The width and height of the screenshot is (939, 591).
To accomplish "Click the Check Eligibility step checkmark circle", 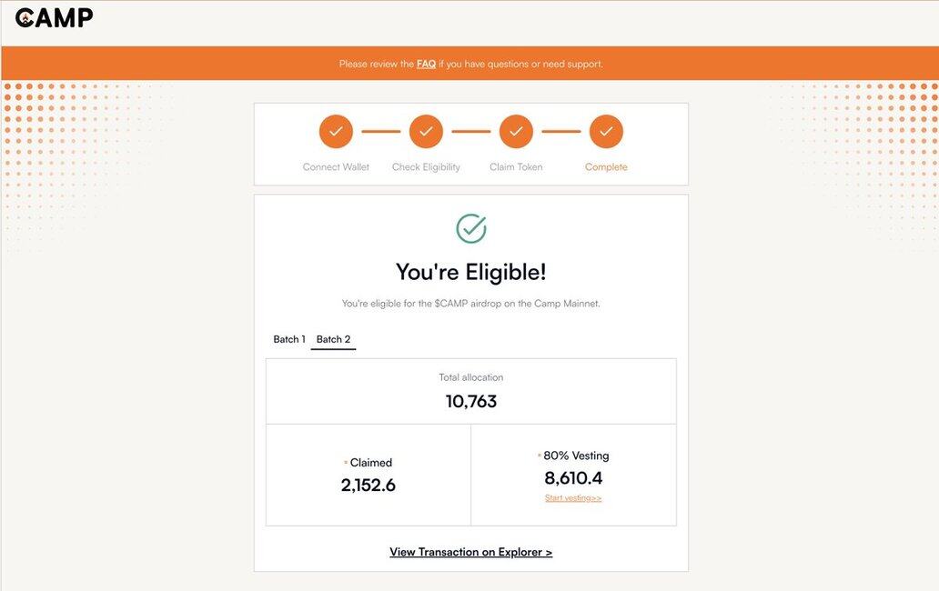I will click(426, 132).
